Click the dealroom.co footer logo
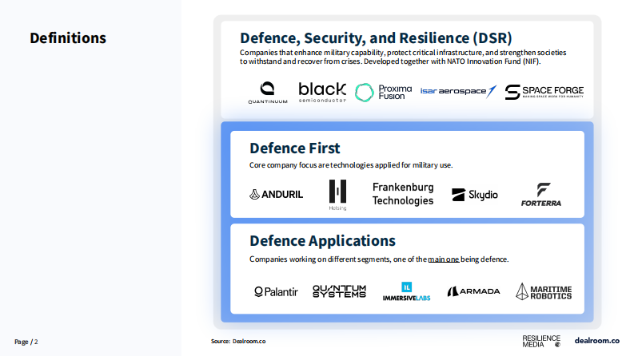The height and width of the screenshot is (356, 634). [596, 342]
